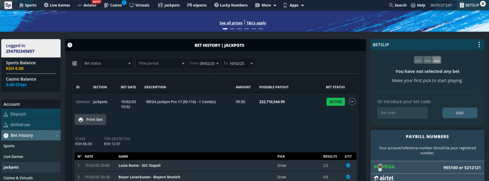Click Lazio Rome - SSC Napoli game

(139, 165)
